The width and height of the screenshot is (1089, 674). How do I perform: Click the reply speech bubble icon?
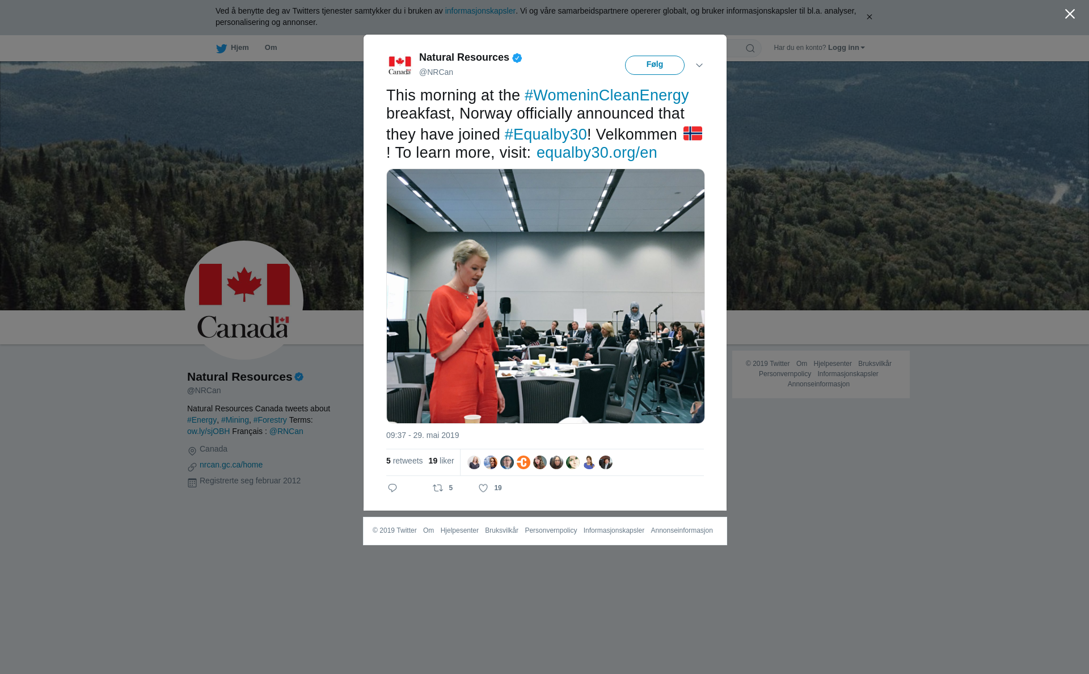[x=392, y=488]
